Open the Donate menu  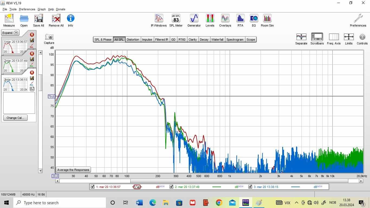coord(61,9)
